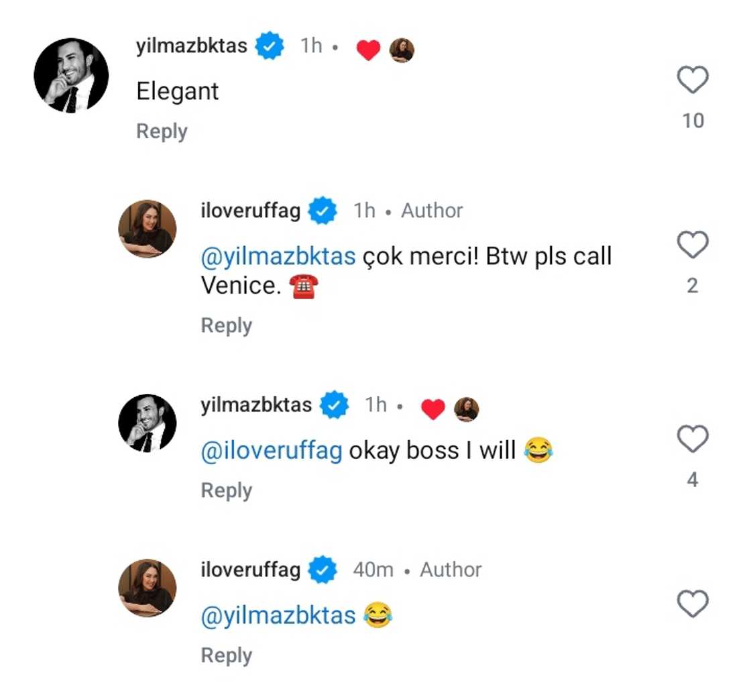751x687 pixels.
Task: Click the like count 10 next to Elegant comment
Action: pos(693,121)
